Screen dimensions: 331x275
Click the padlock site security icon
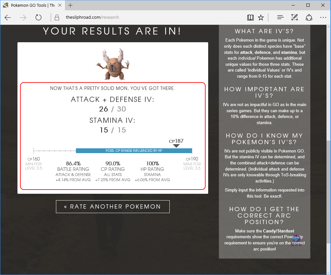click(x=57, y=17)
